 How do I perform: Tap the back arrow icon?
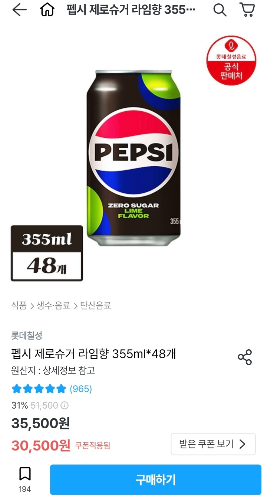point(19,10)
